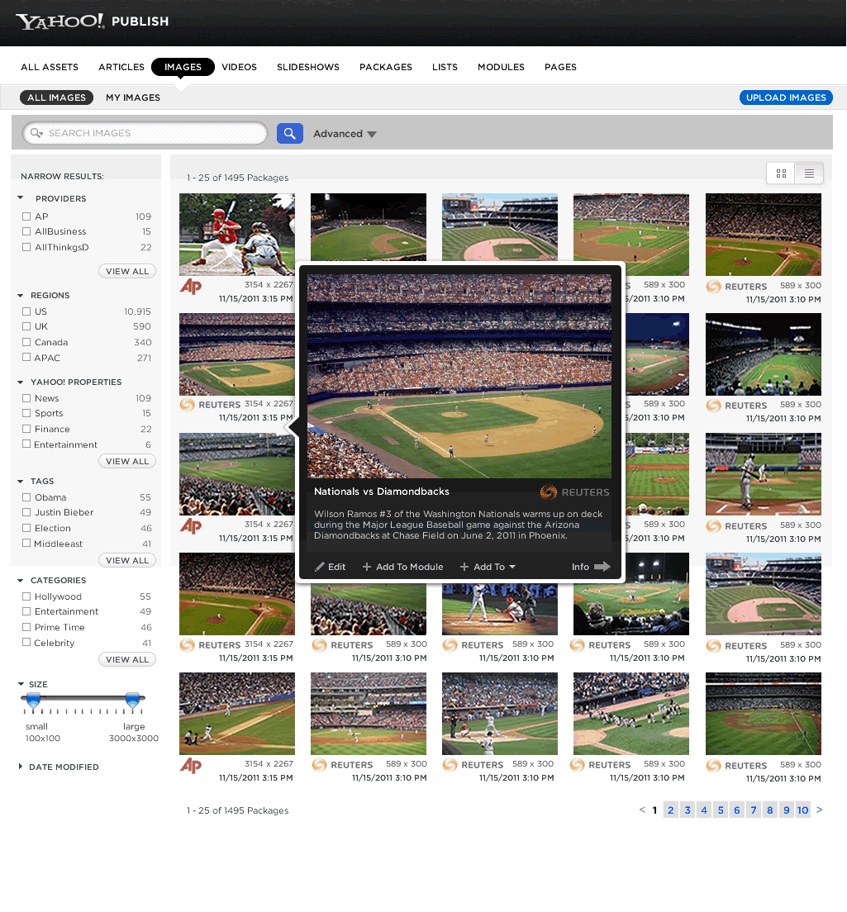Image resolution: width=847 pixels, height=912 pixels.
Task: Check the Obama tag checkbox
Action: [x=26, y=497]
